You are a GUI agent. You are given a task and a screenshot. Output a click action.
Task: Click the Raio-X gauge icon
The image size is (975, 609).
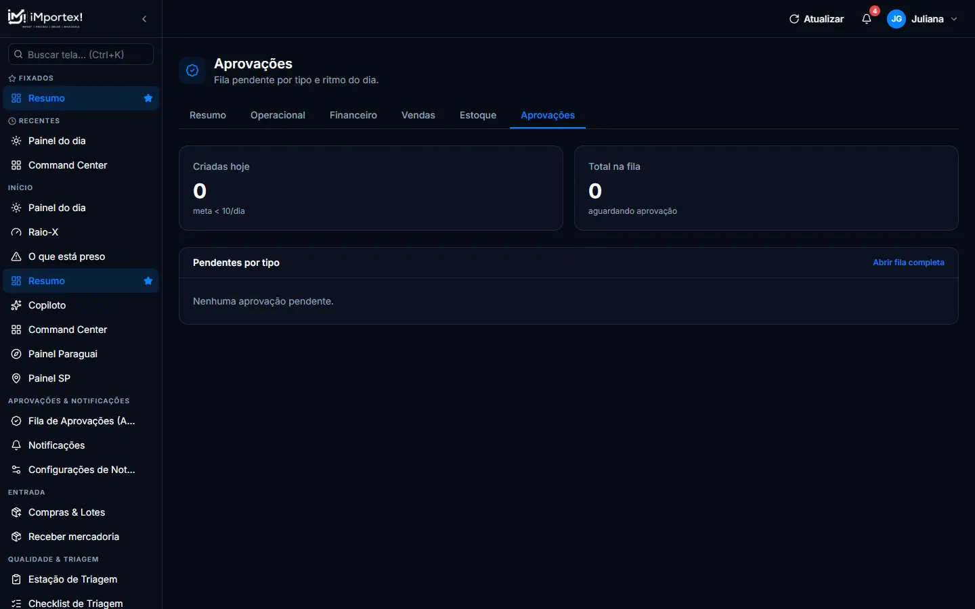point(16,232)
